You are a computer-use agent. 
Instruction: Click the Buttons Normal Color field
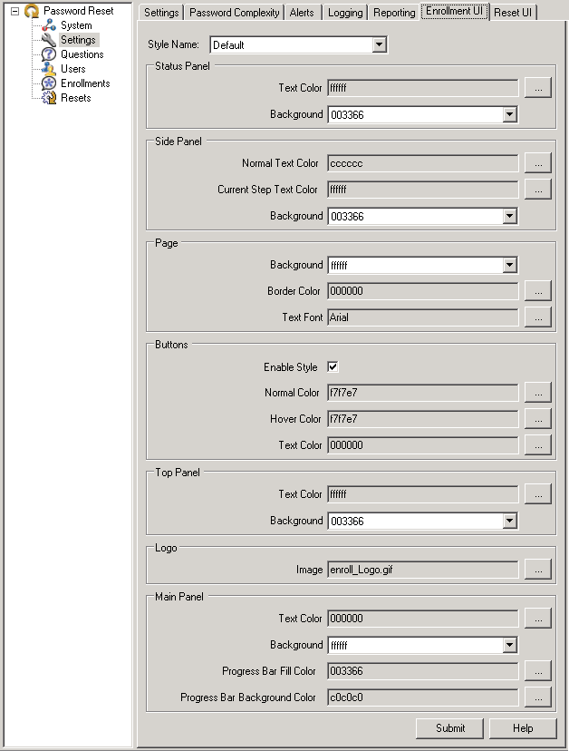coord(422,393)
